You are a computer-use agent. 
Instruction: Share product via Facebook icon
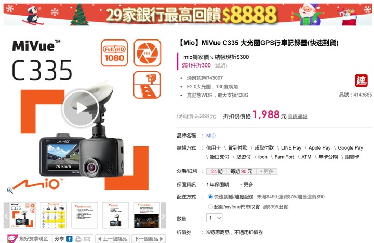(x=70, y=239)
